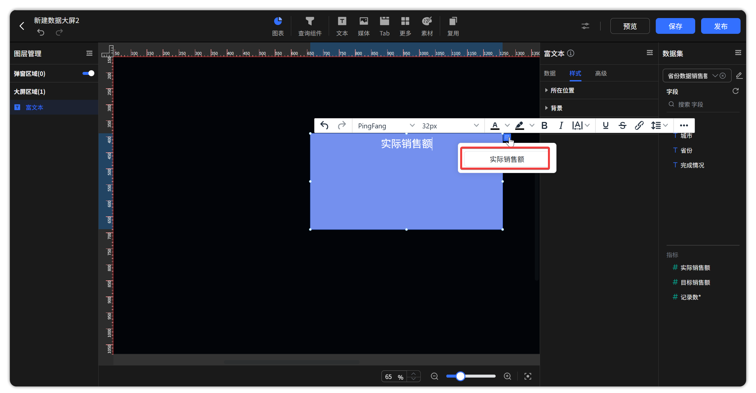Select 实际销售额 in the popup menu
756x393 pixels.
(507, 159)
